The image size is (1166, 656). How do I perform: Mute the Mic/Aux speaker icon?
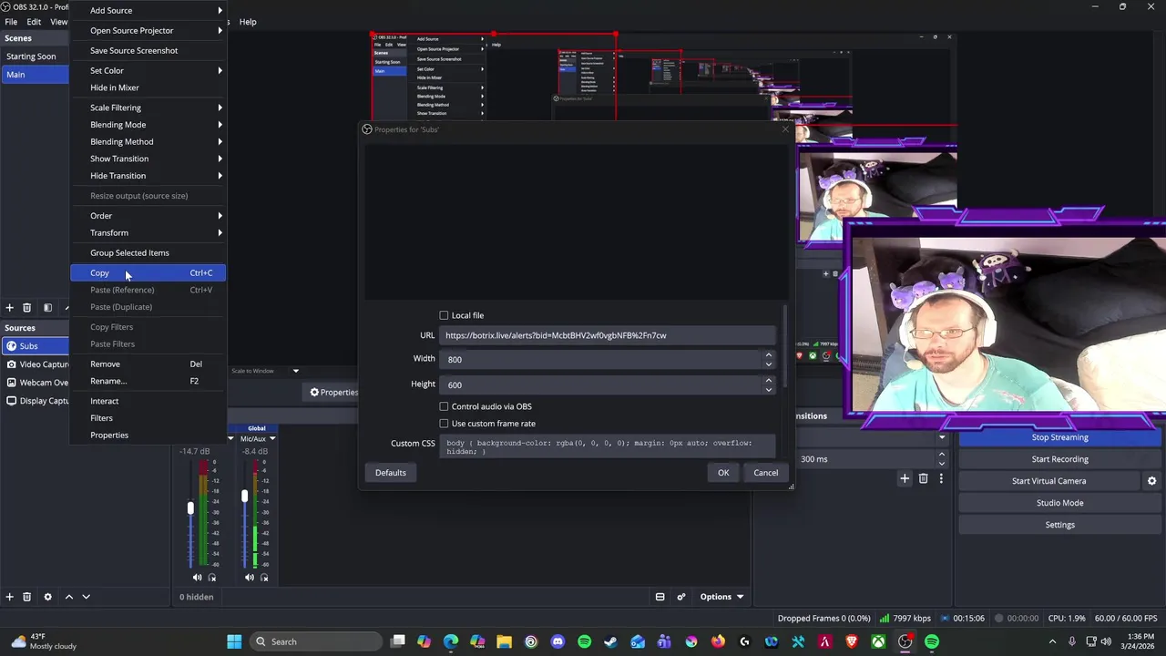[249, 578]
